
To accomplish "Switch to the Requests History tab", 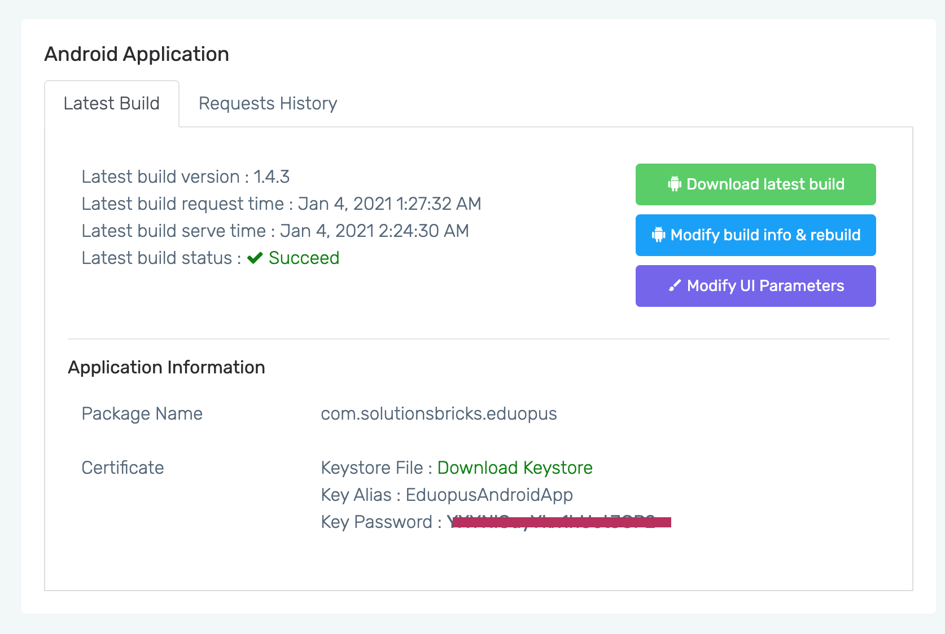I will coord(268,104).
